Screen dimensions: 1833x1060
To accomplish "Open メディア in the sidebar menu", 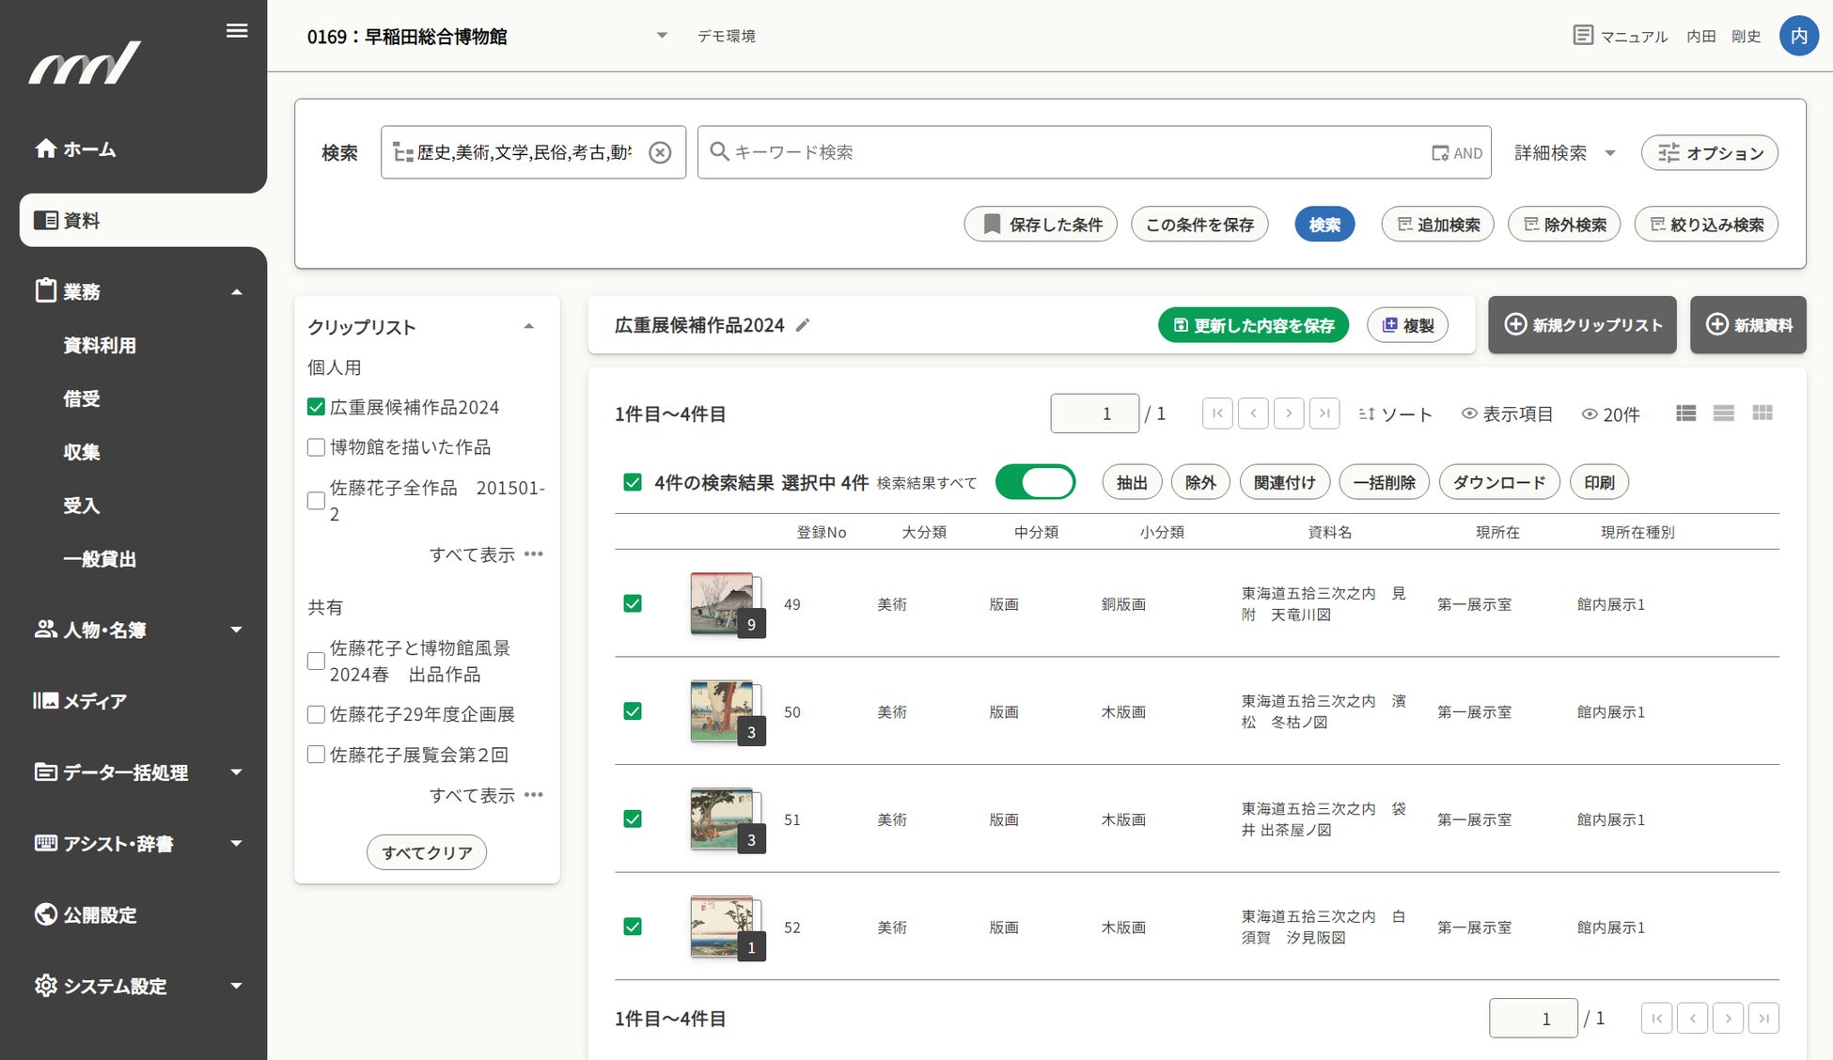I will [x=94, y=701].
